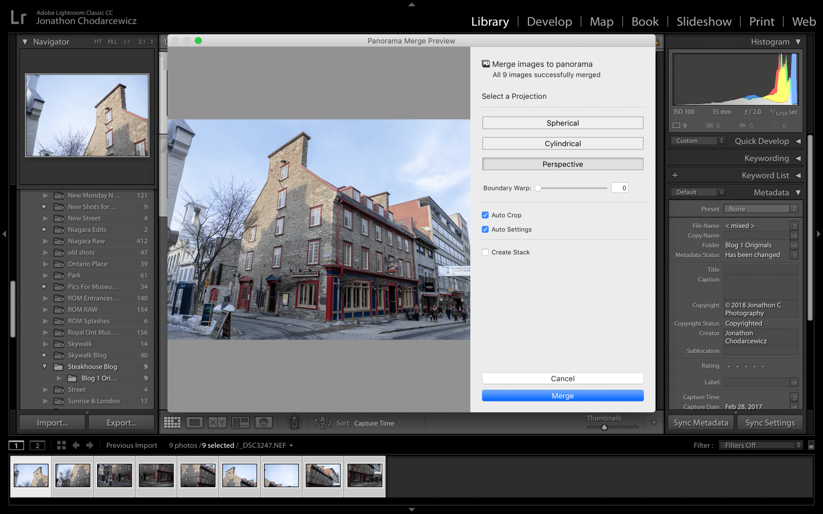Open the Metadata Preset dropdown
Image resolution: width=823 pixels, height=514 pixels.
760,209
